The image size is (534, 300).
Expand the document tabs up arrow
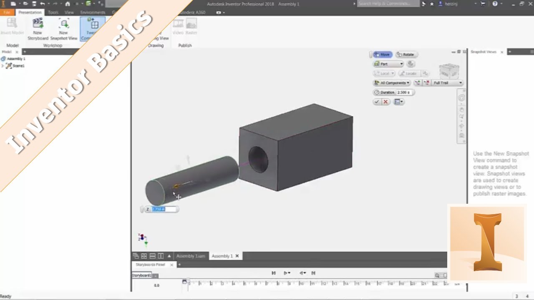(x=169, y=256)
